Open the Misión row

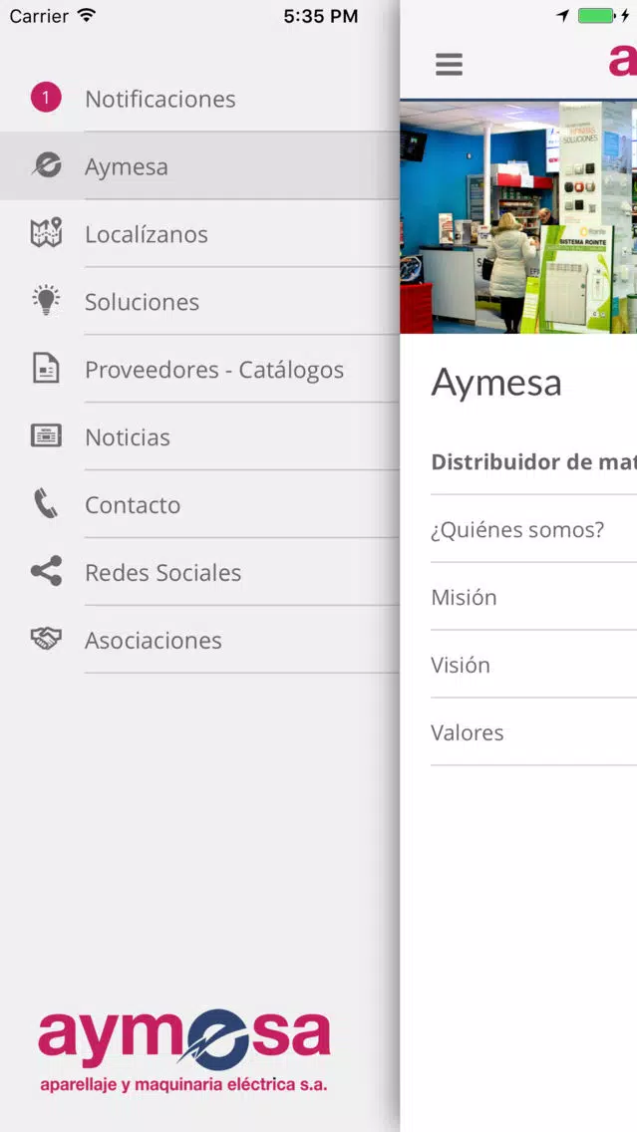533,597
